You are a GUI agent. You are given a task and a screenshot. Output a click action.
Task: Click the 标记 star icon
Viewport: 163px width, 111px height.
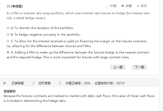coord(138,6)
